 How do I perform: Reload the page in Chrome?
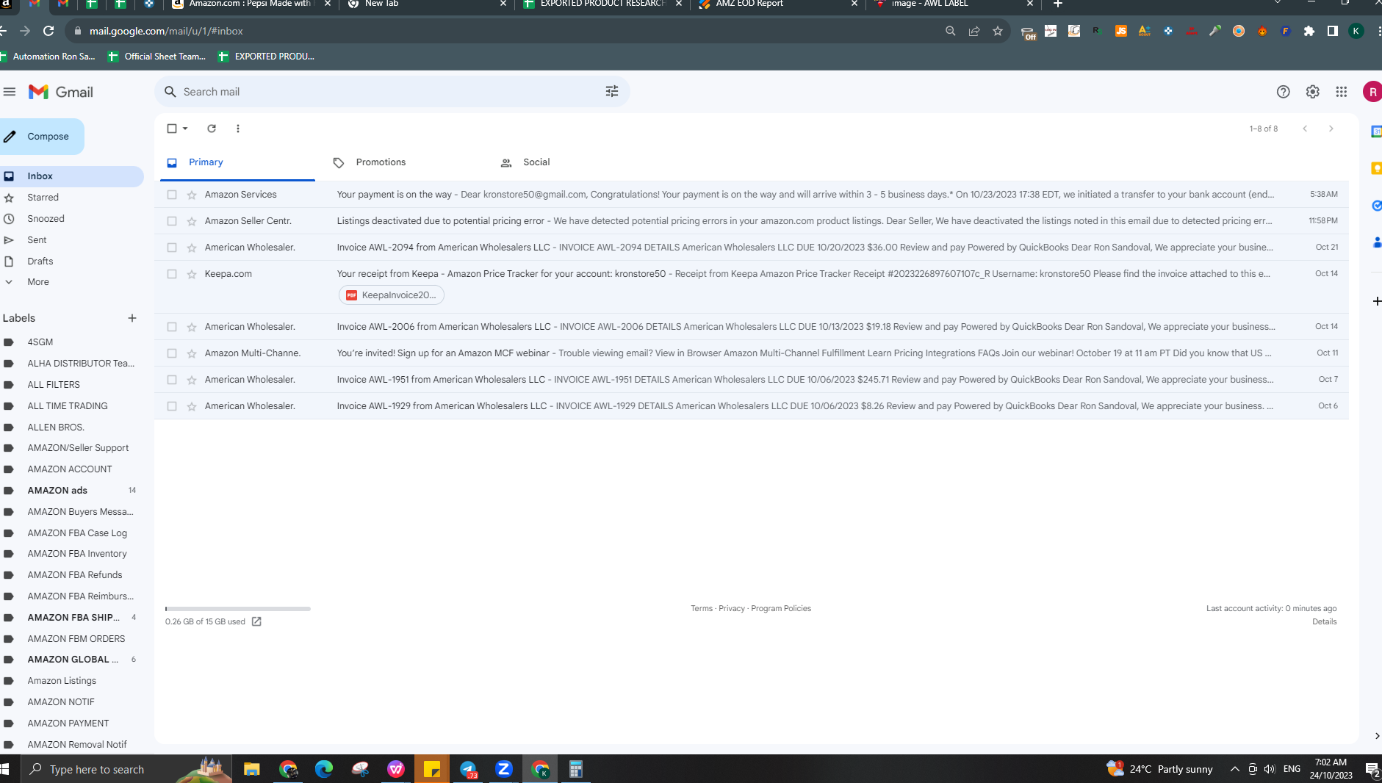[x=48, y=31]
